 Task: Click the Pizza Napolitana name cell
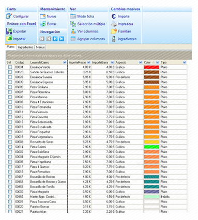point(48,162)
